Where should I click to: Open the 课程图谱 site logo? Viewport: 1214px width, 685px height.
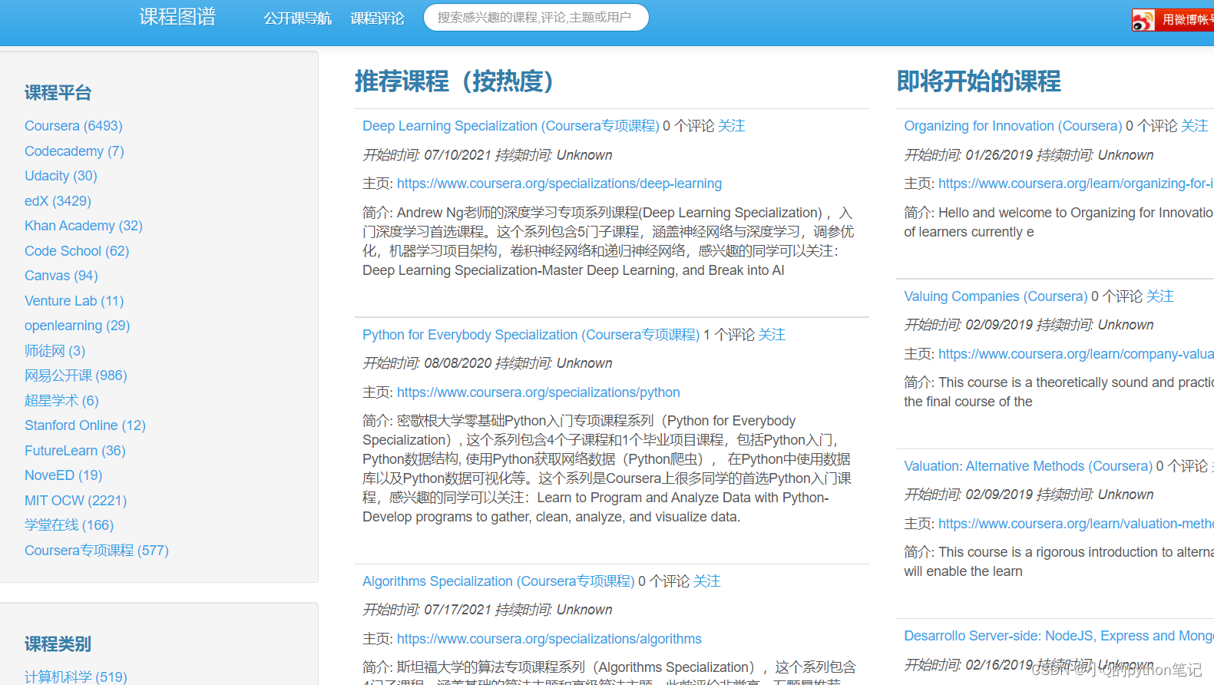177,17
